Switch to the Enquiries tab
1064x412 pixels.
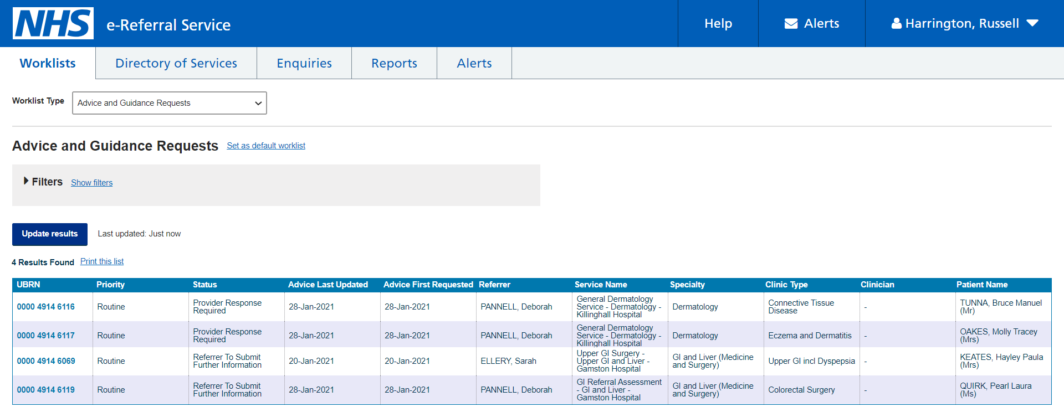[304, 63]
